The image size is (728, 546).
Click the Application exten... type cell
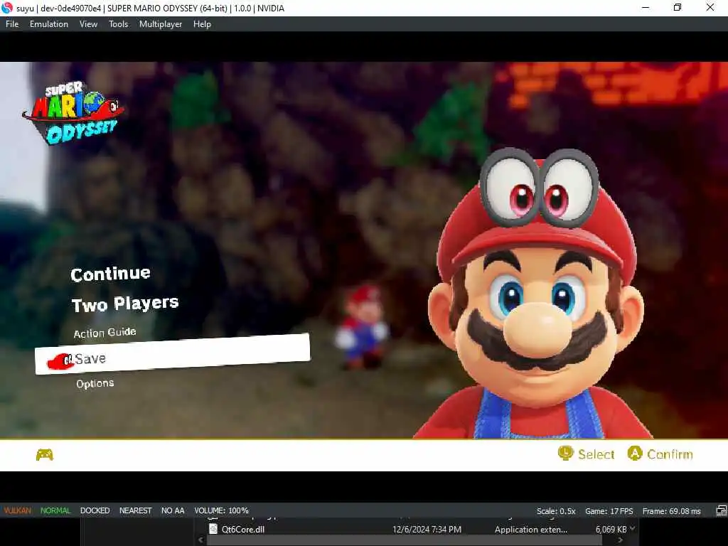(x=530, y=529)
